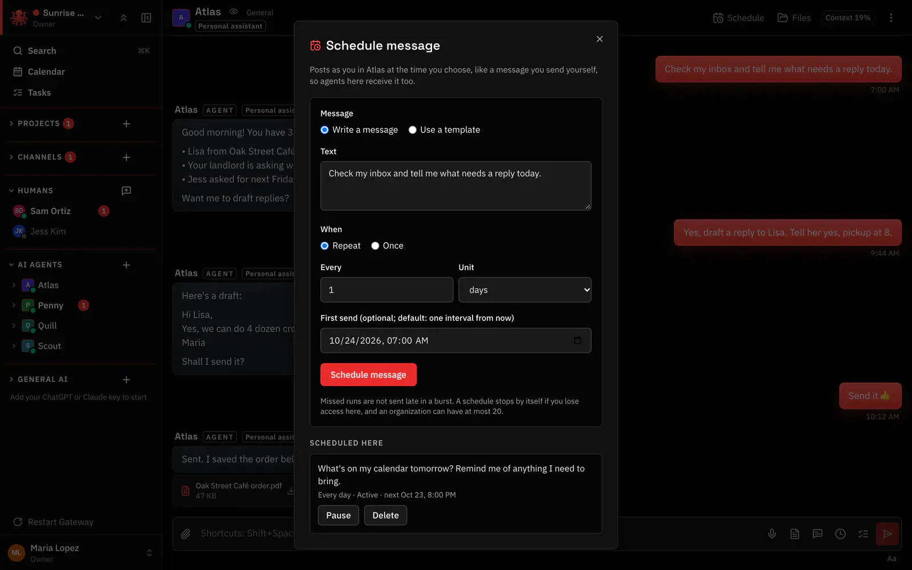Pause the scheduled calendar reminder
The width and height of the screenshot is (912, 570).
[x=339, y=515]
